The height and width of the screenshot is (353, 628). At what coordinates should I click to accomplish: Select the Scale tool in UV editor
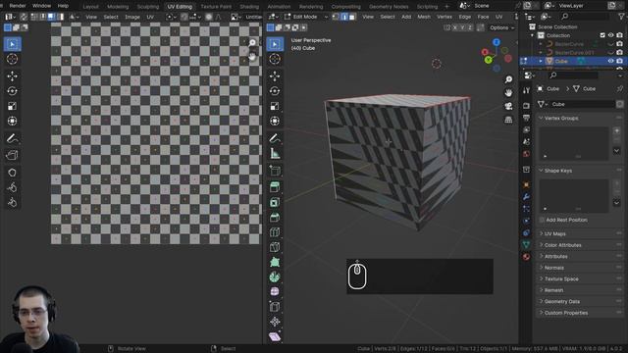[x=12, y=106]
